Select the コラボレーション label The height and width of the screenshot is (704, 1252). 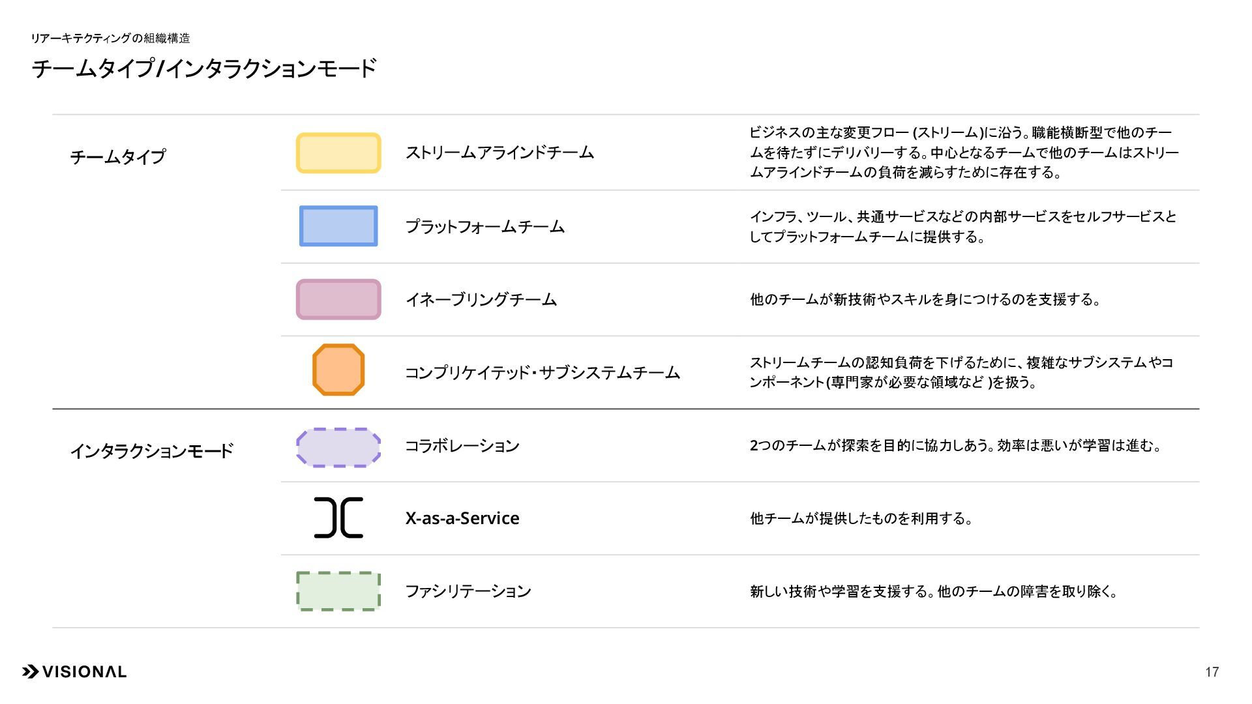tap(462, 446)
